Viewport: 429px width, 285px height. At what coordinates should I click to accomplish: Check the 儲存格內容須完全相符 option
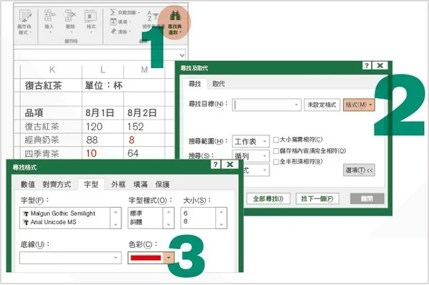tap(276, 151)
